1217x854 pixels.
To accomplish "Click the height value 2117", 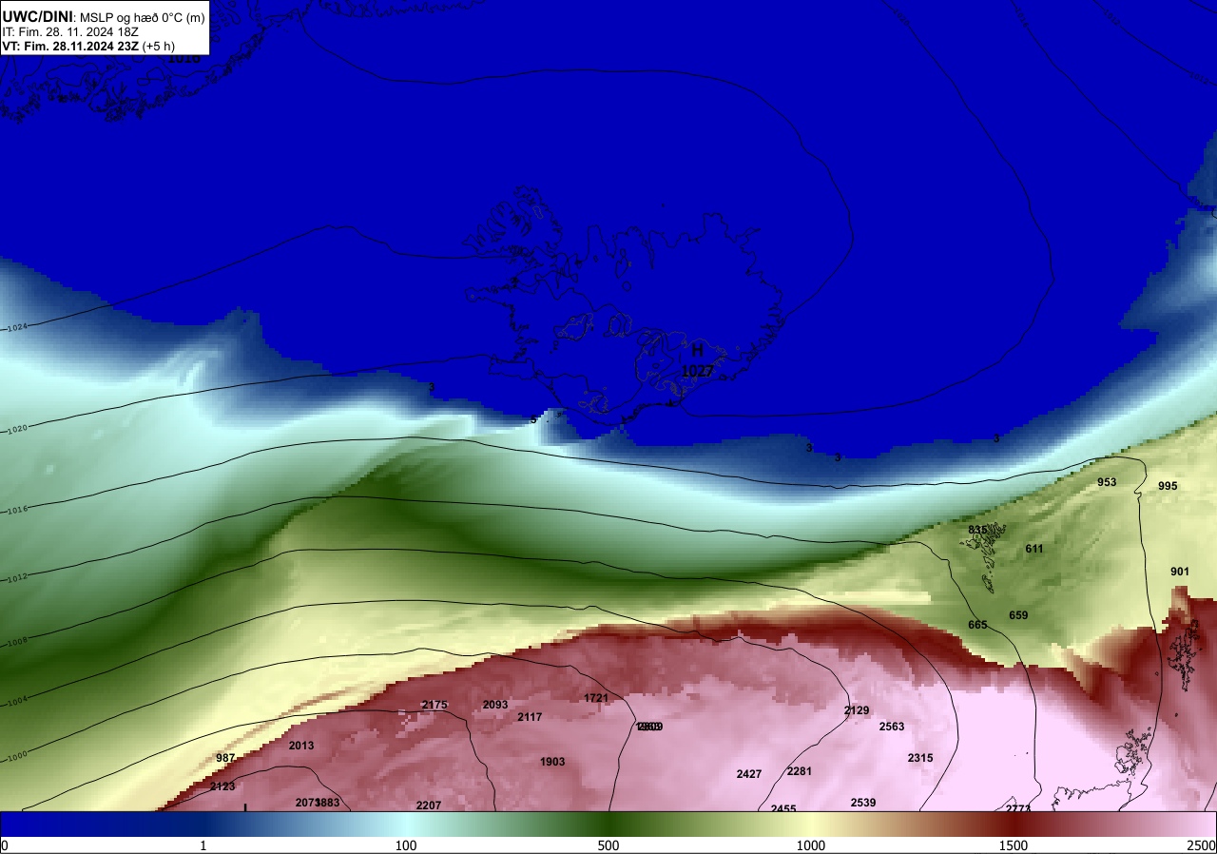I will click(530, 717).
